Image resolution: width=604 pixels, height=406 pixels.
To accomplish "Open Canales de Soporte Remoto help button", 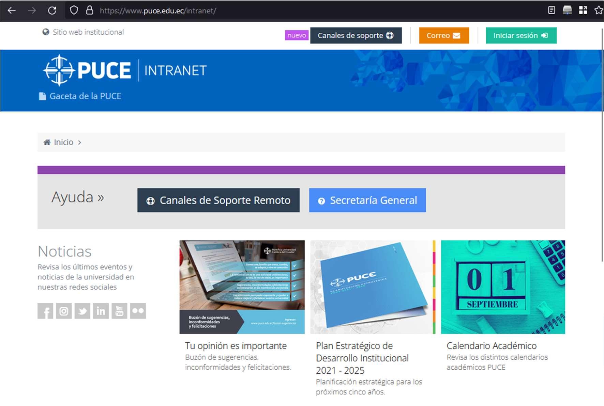I will [218, 200].
